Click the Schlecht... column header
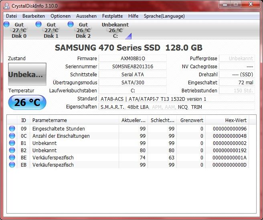 click(x=162, y=120)
